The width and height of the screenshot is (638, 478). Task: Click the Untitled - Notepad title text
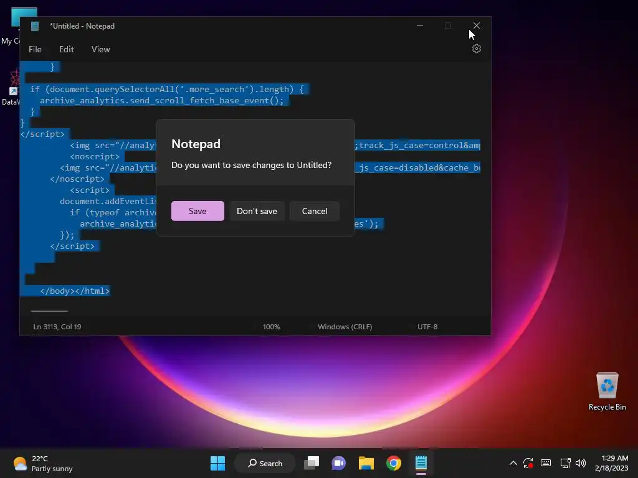[x=82, y=26]
